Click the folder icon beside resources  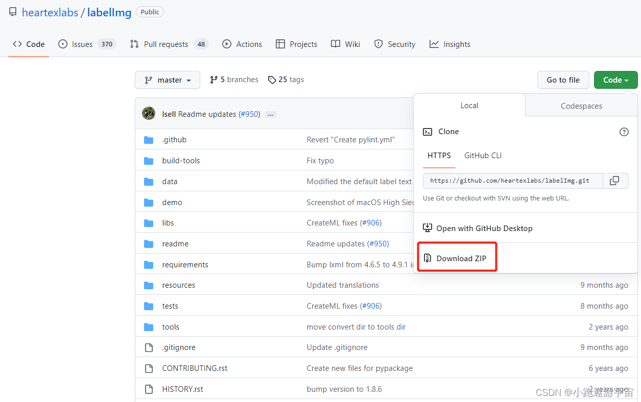(149, 285)
